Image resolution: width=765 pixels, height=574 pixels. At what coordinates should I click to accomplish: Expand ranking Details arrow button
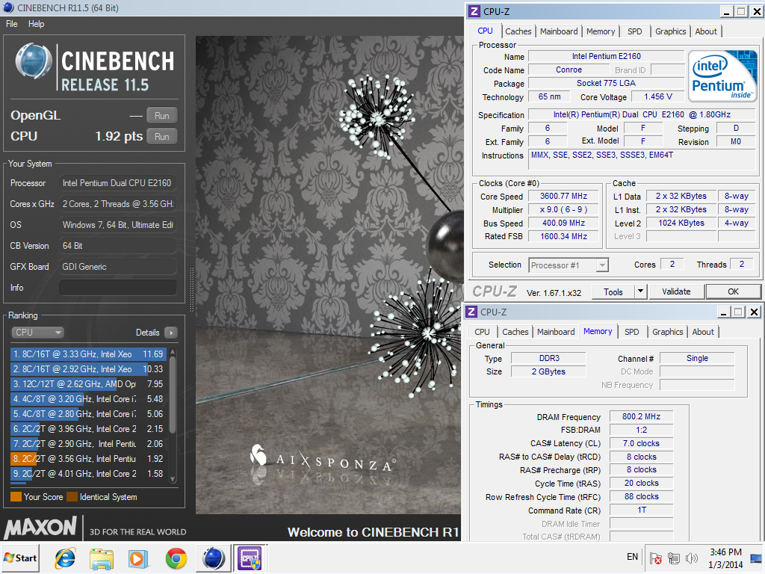pyautogui.click(x=171, y=333)
